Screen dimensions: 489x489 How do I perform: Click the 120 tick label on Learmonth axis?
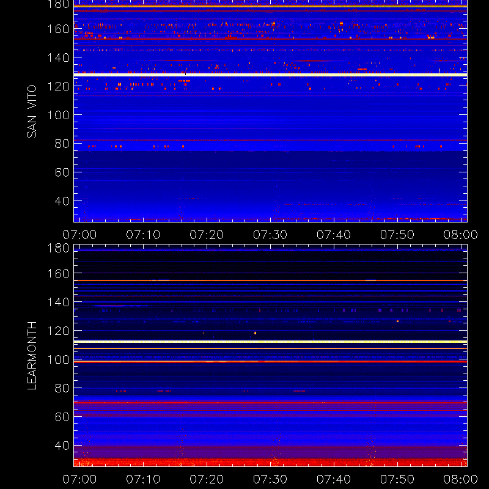coord(58,331)
